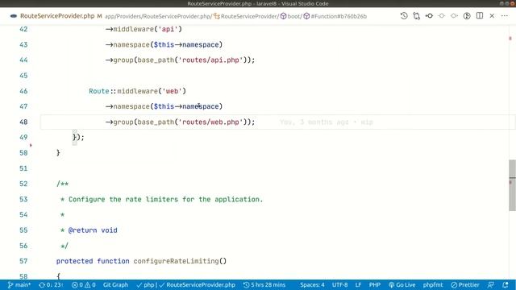Go to the next change arrow icon

[454, 16]
